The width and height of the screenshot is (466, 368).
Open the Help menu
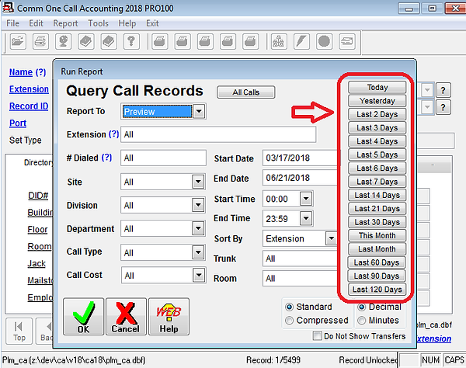tap(127, 23)
